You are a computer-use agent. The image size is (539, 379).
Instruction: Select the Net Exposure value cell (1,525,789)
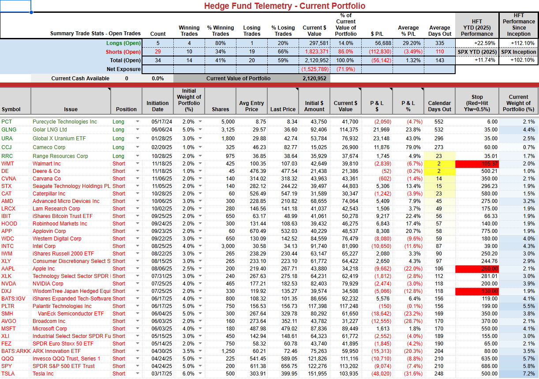[x=314, y=69]
